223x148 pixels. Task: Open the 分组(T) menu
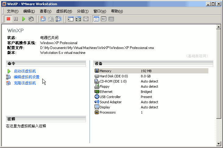[x=83, y=11]
